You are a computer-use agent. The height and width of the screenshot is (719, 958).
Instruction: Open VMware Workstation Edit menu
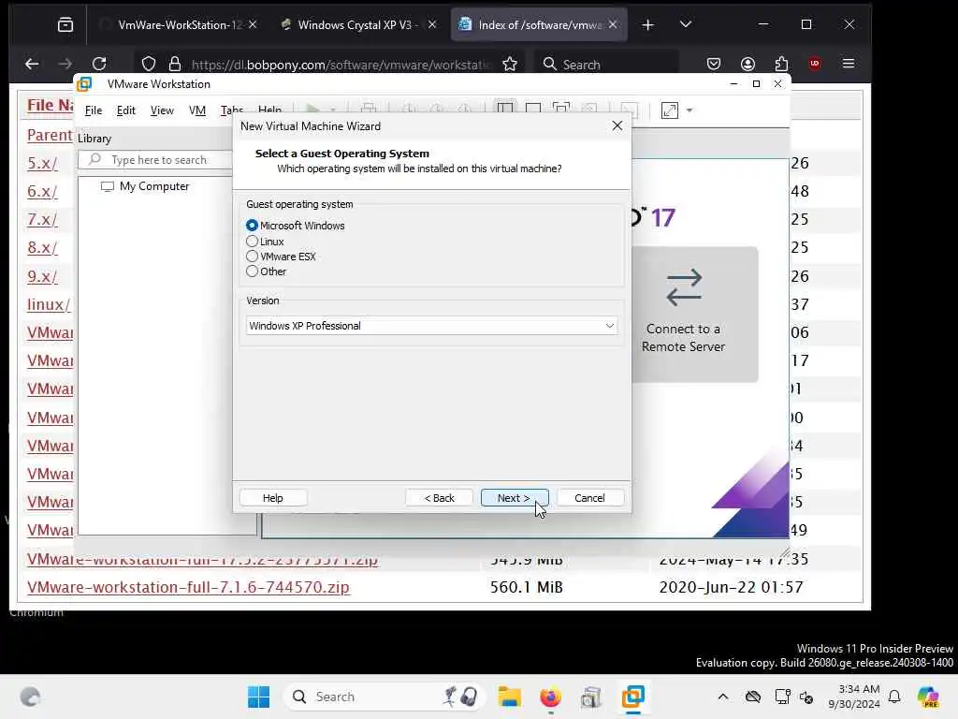coord(126,110)
